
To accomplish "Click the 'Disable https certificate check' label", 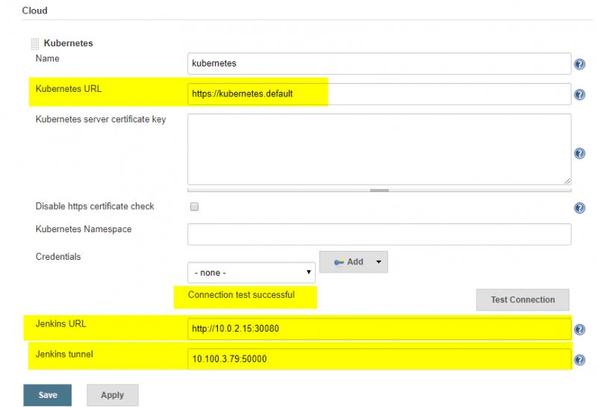I will click(95, 206).
